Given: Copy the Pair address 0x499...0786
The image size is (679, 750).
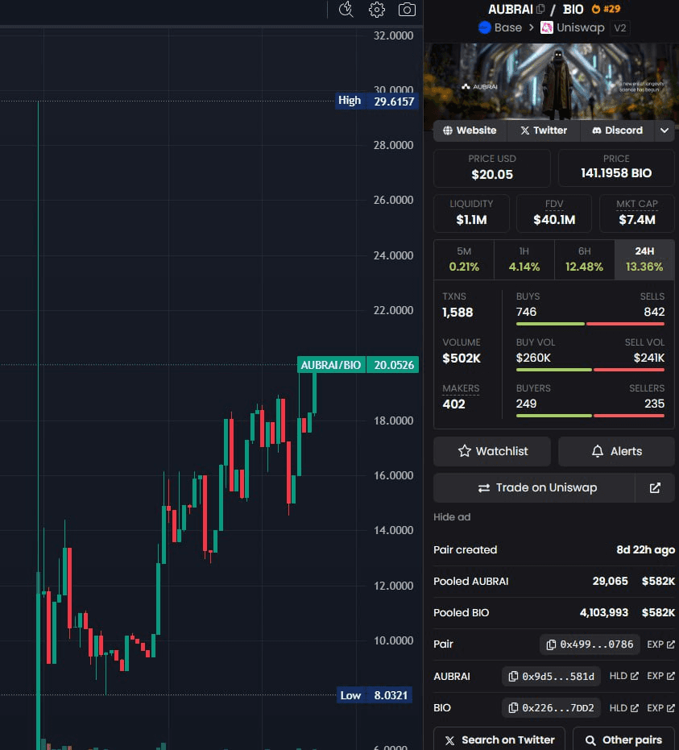Looking at the screenshot, I should pos(590,644).
